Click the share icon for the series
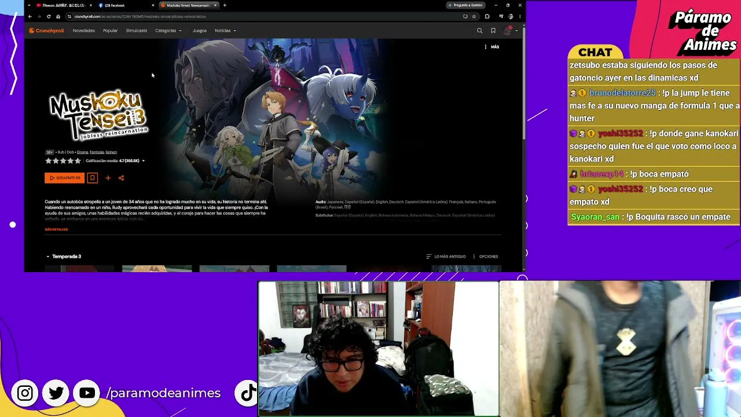Image resolution: width=741 pixels, height=417 pixels. pos(121,178)
